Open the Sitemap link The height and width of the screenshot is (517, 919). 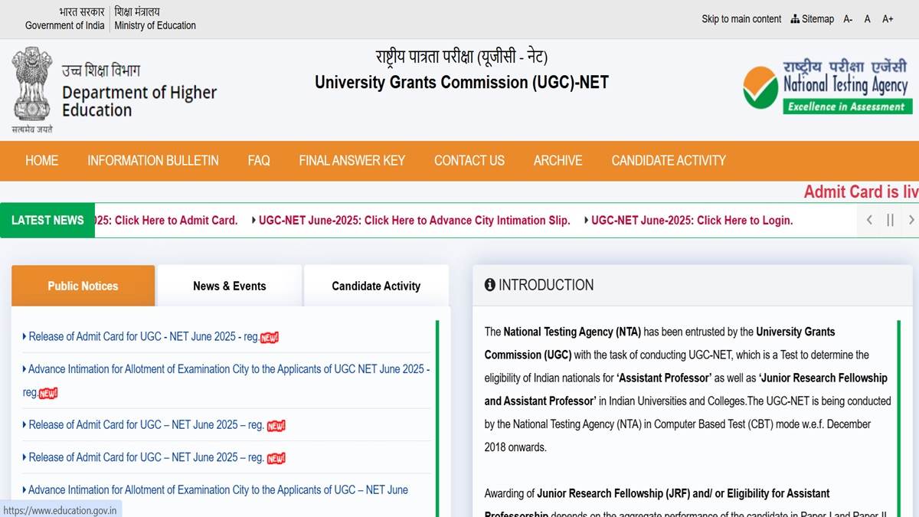(x=813, y=18)
